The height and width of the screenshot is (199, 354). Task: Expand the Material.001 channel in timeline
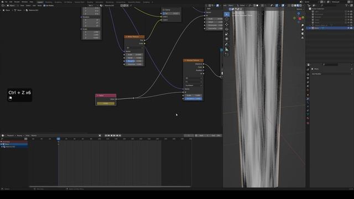2,146
